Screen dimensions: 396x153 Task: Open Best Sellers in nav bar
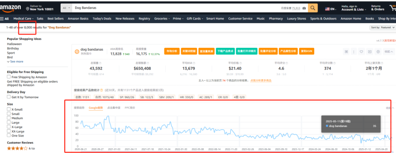click(x=56, y=18)
